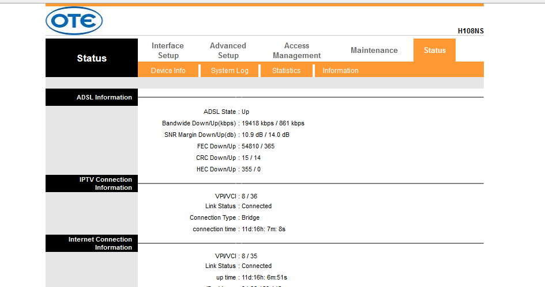Select connection time 11d:16h: 7m: 8s
This screenshot has height=287, width=545.
264,229
